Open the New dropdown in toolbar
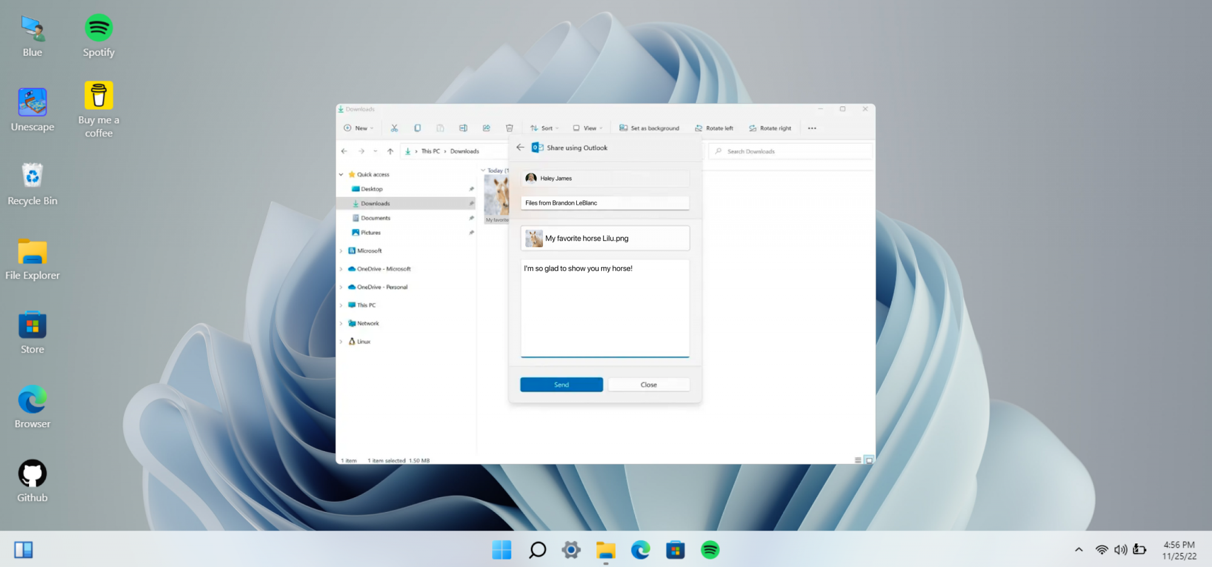The image size is (1212, 567). pos(359,128)
